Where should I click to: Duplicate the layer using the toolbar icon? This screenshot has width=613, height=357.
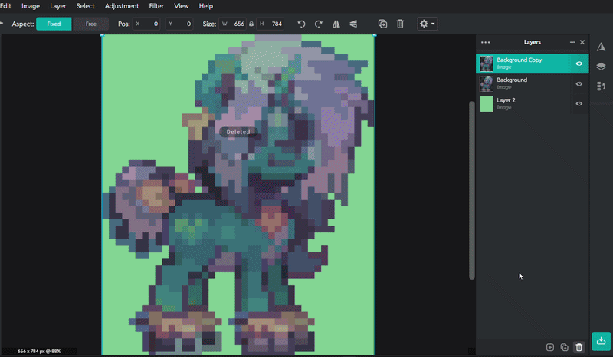(x=382, y=24)
